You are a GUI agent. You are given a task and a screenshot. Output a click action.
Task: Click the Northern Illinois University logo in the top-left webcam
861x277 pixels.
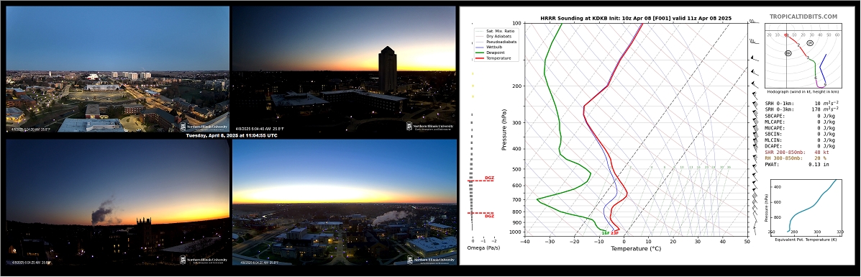204,126
